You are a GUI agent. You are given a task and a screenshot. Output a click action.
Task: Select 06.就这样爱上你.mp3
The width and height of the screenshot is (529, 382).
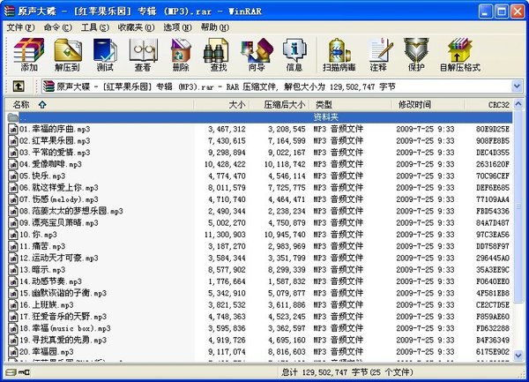click(259, 188)
